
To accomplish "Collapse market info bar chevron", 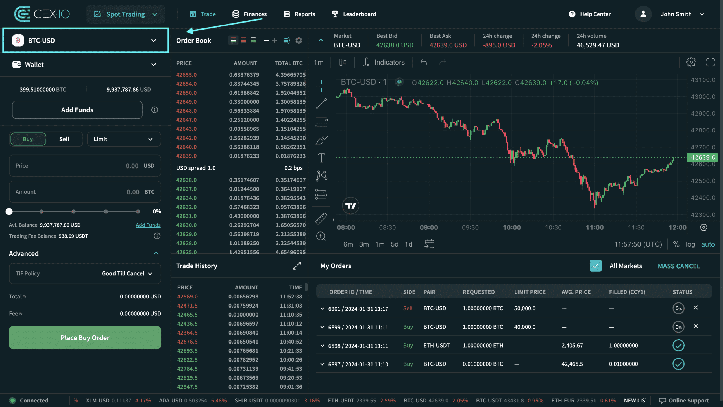I will (x=321, y=40).
